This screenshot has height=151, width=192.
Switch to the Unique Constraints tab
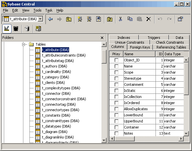point(129,42)
